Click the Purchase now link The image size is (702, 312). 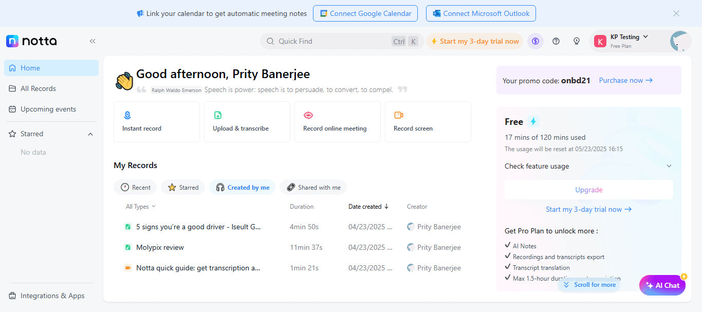tap(625, 80)
